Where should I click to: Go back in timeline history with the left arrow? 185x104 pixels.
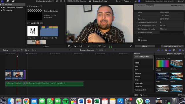70,50
